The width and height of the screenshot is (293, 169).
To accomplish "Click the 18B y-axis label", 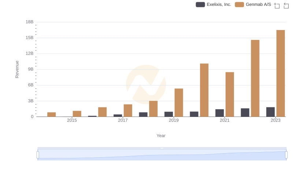I will (30, 22).
